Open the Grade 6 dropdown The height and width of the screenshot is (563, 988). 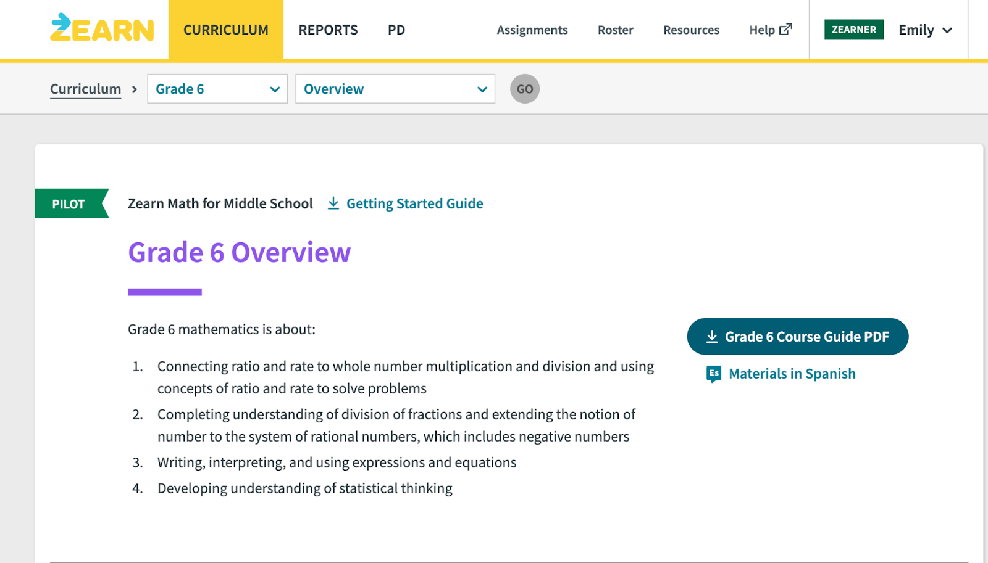click(217, 89)
